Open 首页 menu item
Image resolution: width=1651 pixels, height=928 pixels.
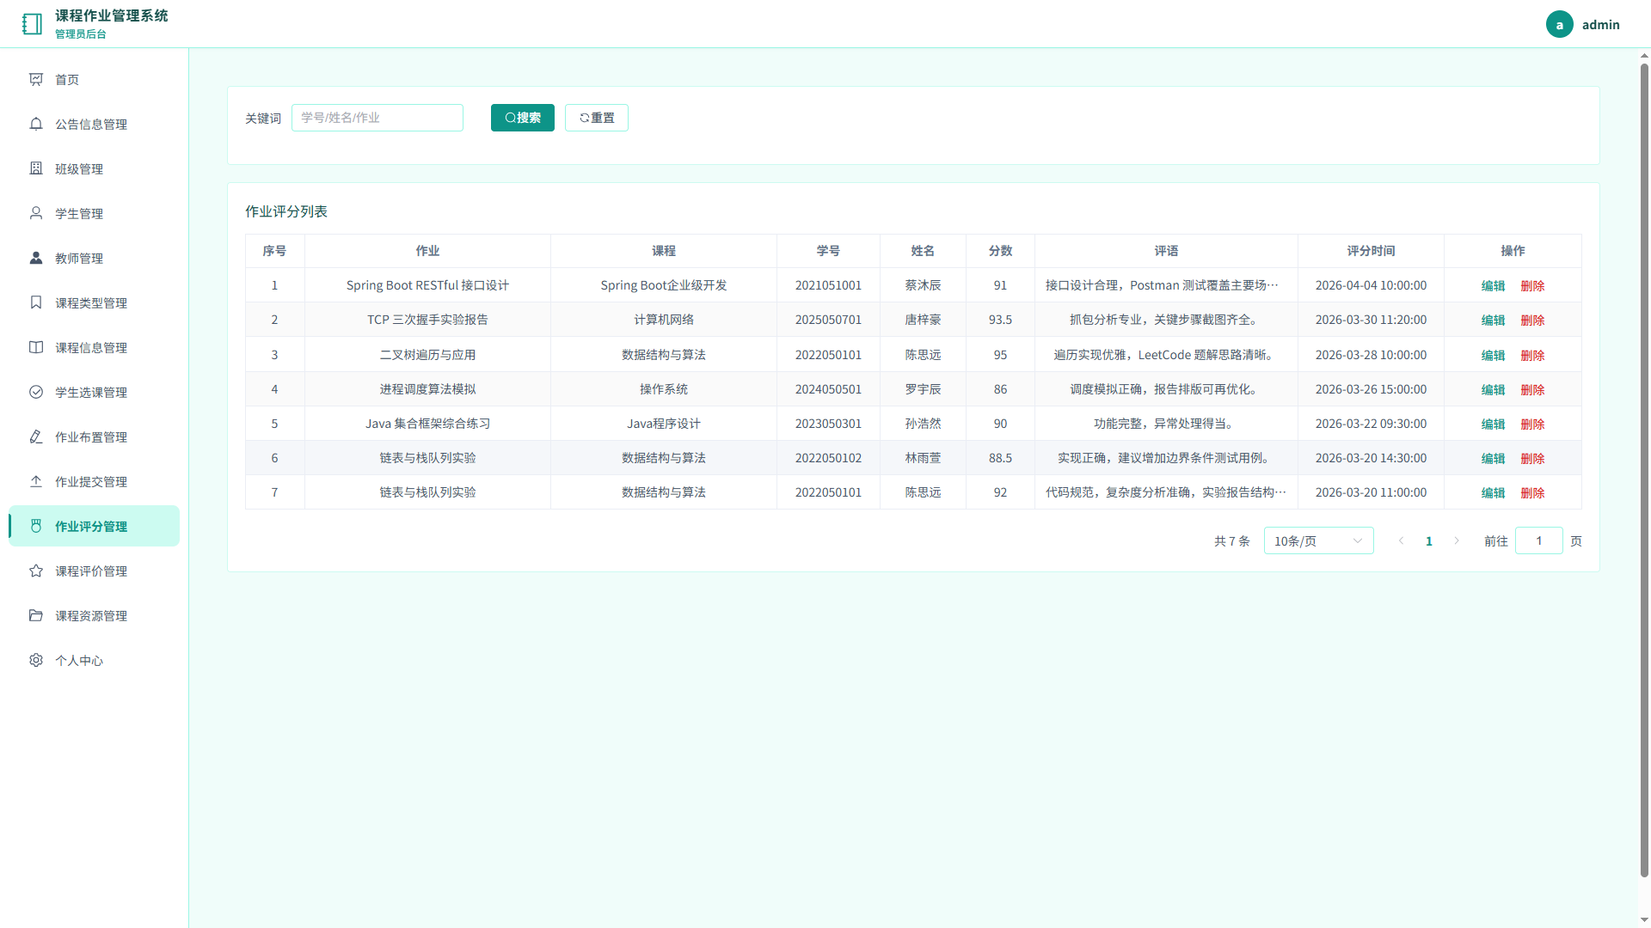(x=95, y=79)
